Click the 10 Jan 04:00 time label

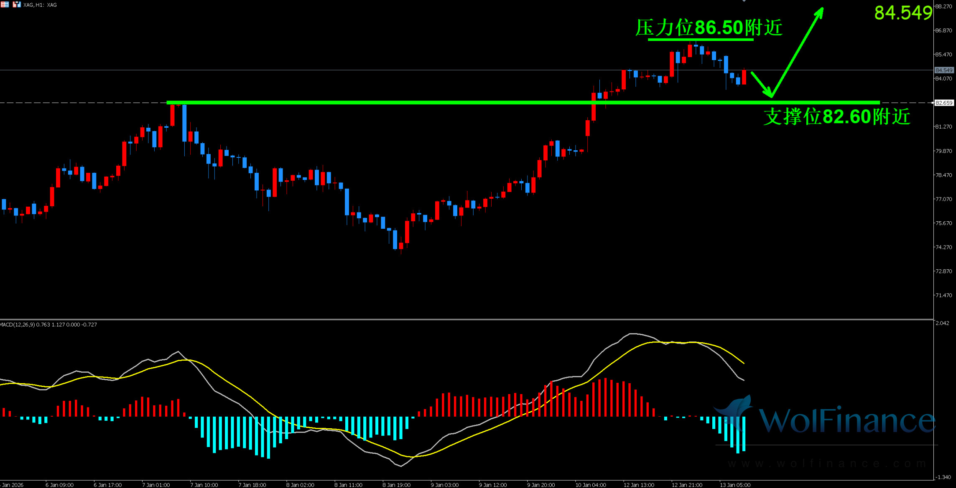tap(590, 485)
